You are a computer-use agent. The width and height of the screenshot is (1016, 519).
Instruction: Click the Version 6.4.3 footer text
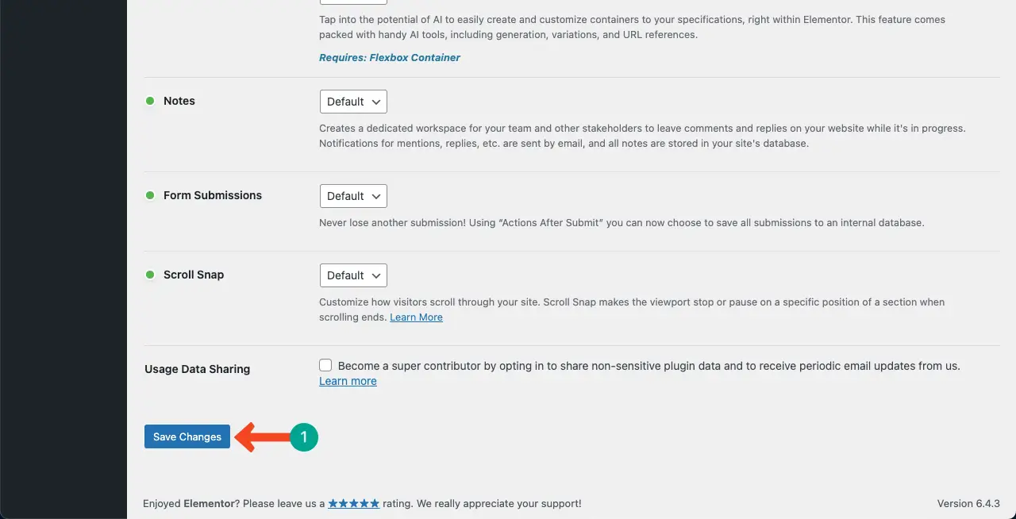point(968,504)
